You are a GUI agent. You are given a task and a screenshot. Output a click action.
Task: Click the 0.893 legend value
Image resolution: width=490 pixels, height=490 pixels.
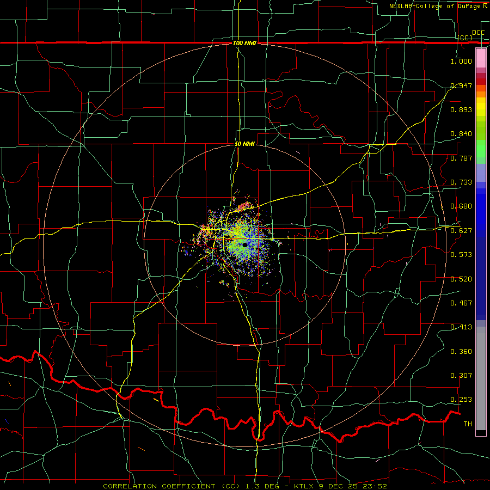click(x=461, y=109)
